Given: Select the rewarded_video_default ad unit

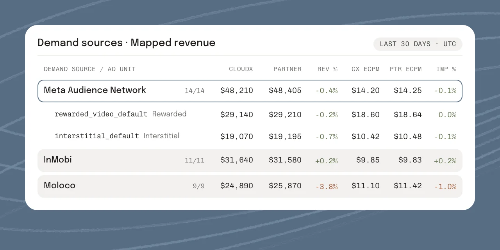Looking at the screenshot, I should [101, 114].
